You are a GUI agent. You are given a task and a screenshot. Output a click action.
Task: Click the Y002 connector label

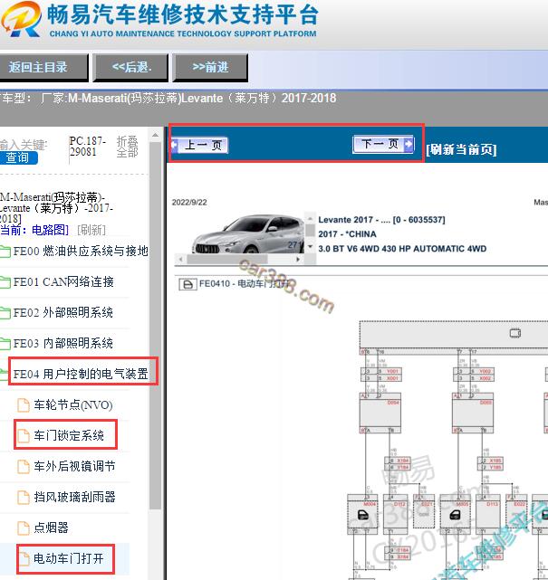click(486, 371)
